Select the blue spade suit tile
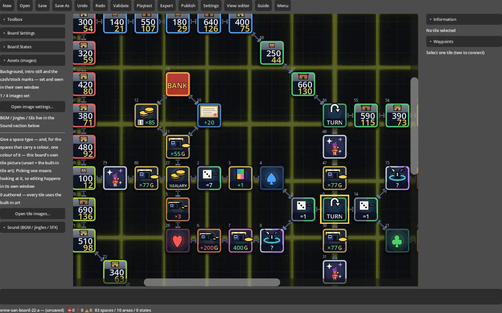 [272, 178]
